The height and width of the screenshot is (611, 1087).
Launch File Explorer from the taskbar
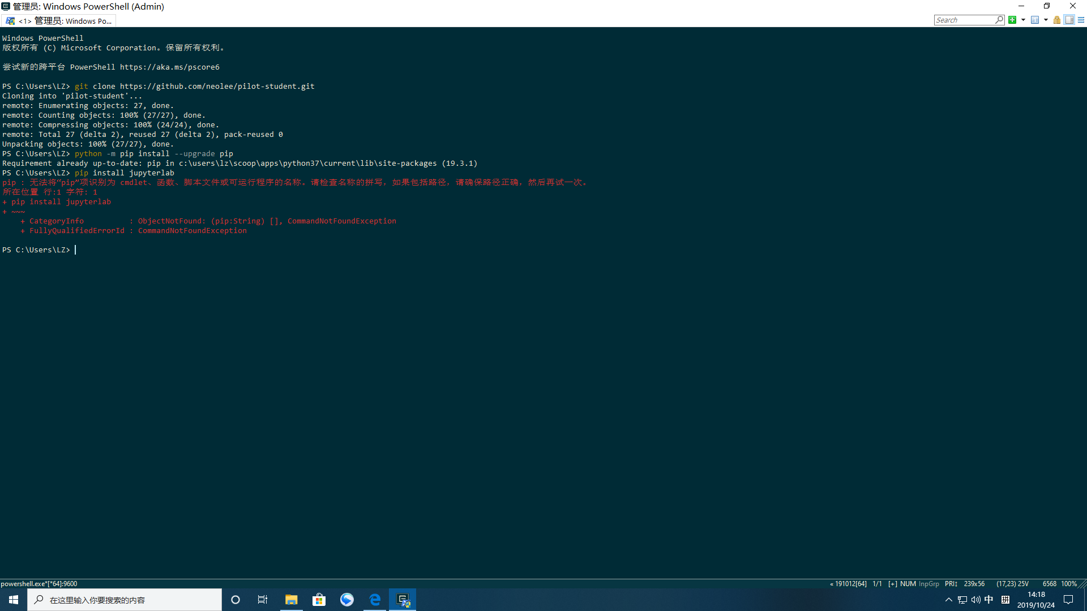click(291, 599)
